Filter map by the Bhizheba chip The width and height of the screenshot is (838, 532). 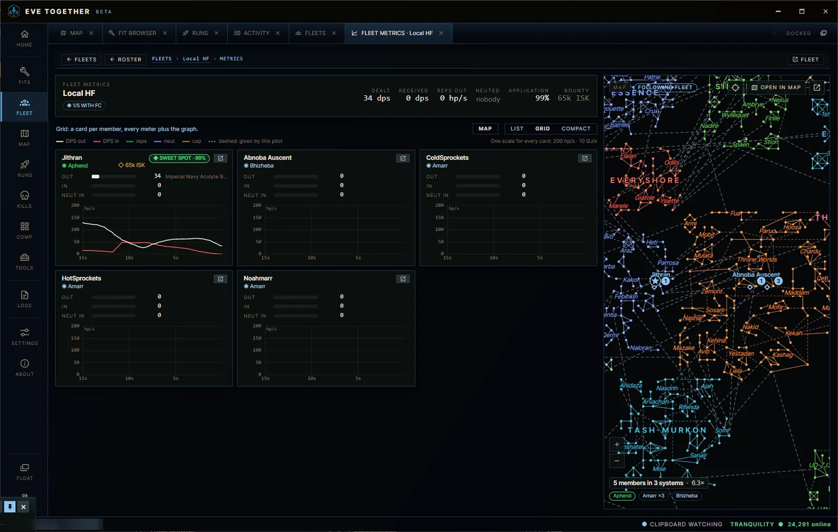(687, 496)
